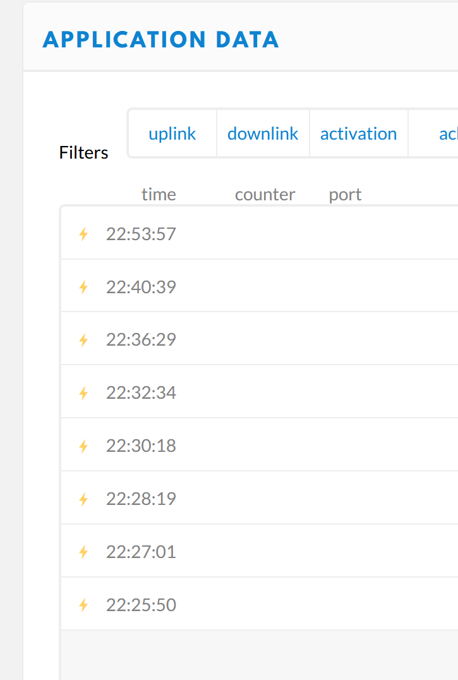Expand the 22:53:57 event row
Image resolution: width=458 pixels, height=680 pixels.
point(260,234)
